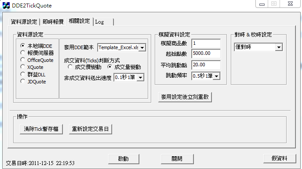Viewport: 302px width, 169px height.
Task: Click the 對時 & 校時設定 group label
Action: 253,35
